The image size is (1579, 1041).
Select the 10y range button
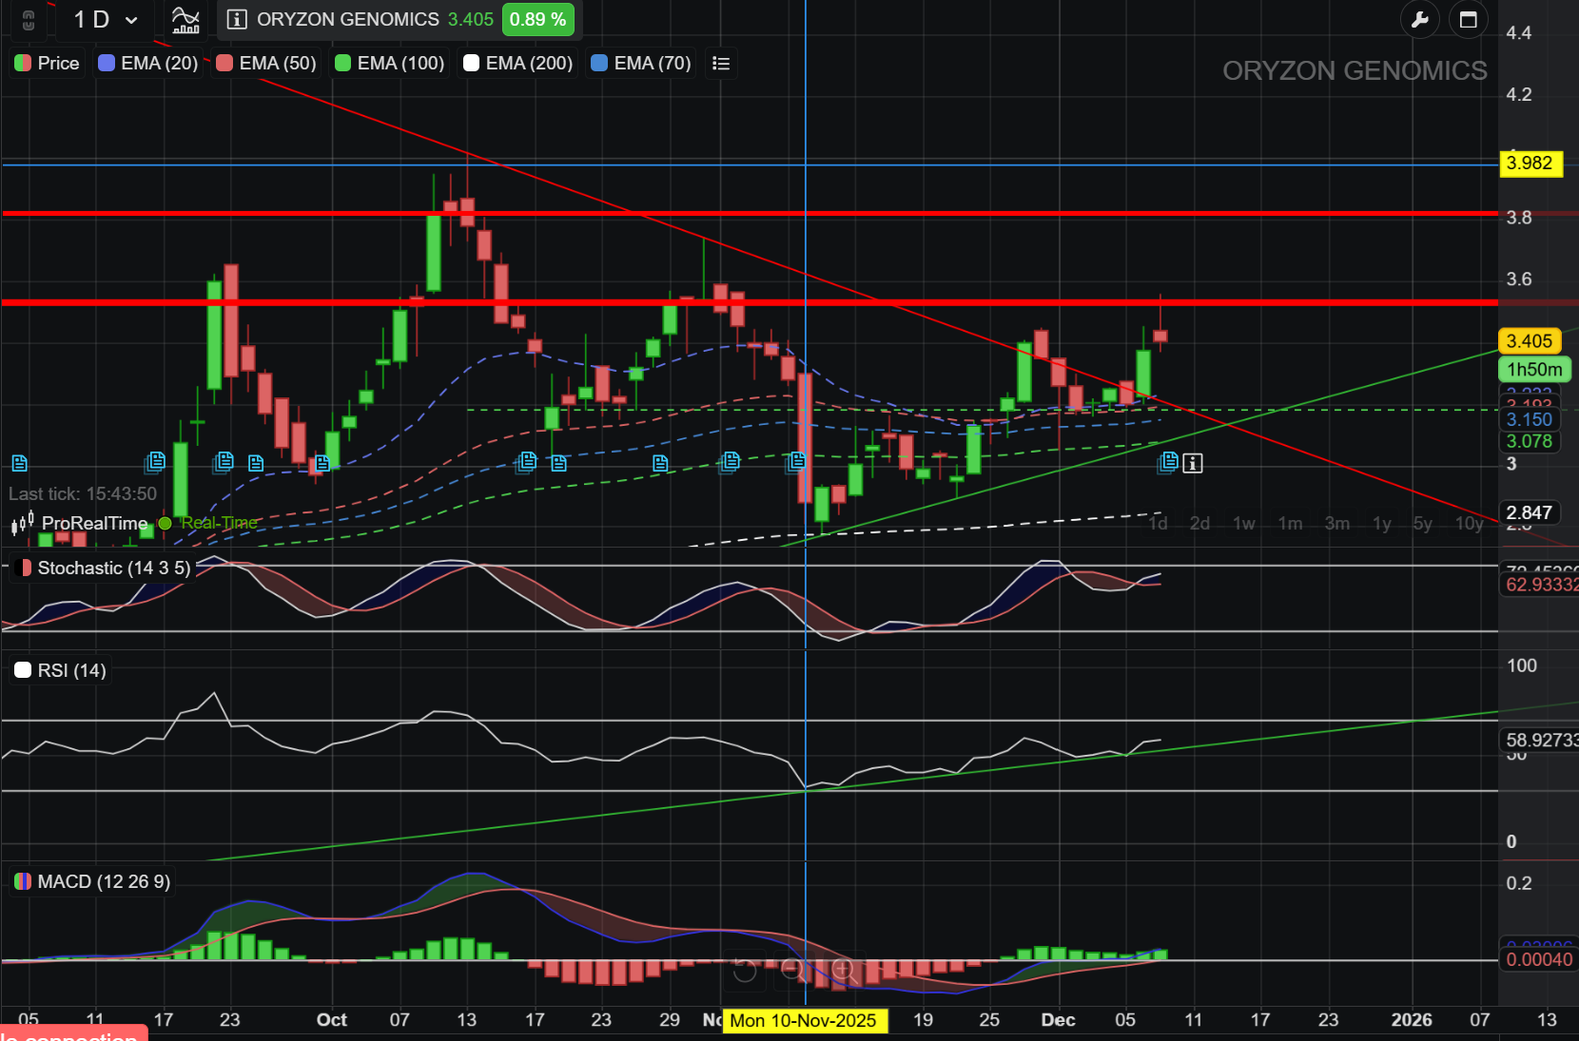click(x=1469, y=524)
